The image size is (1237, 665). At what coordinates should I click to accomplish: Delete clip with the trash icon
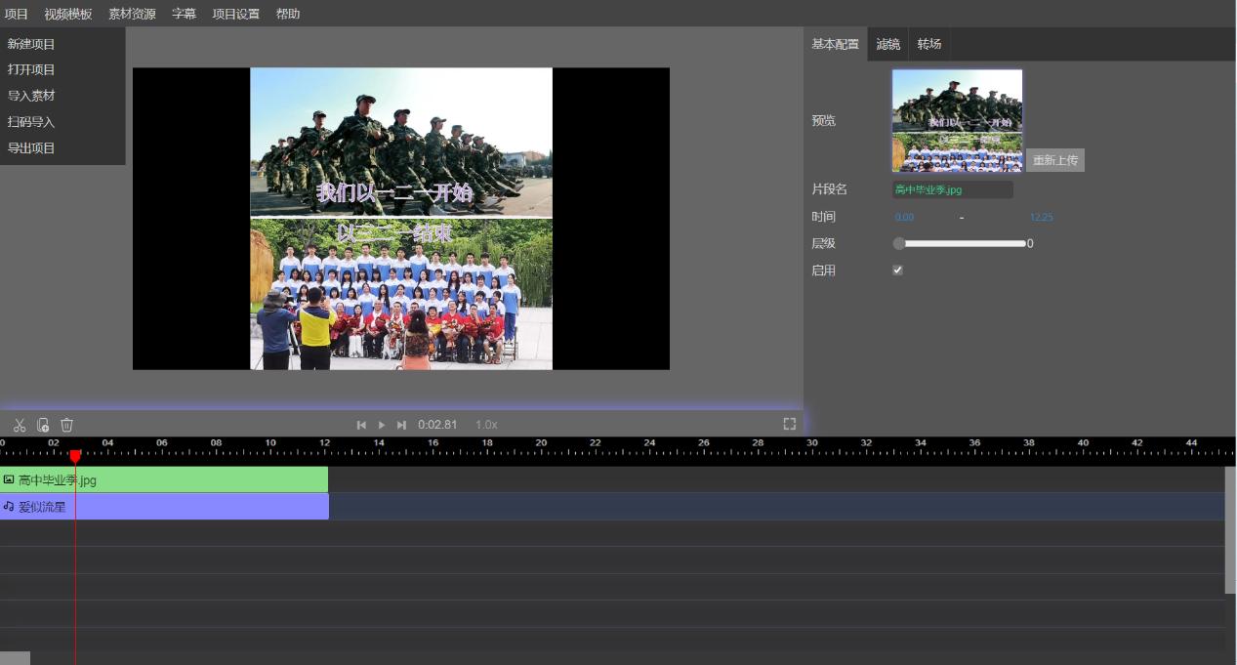click(67, 425)
